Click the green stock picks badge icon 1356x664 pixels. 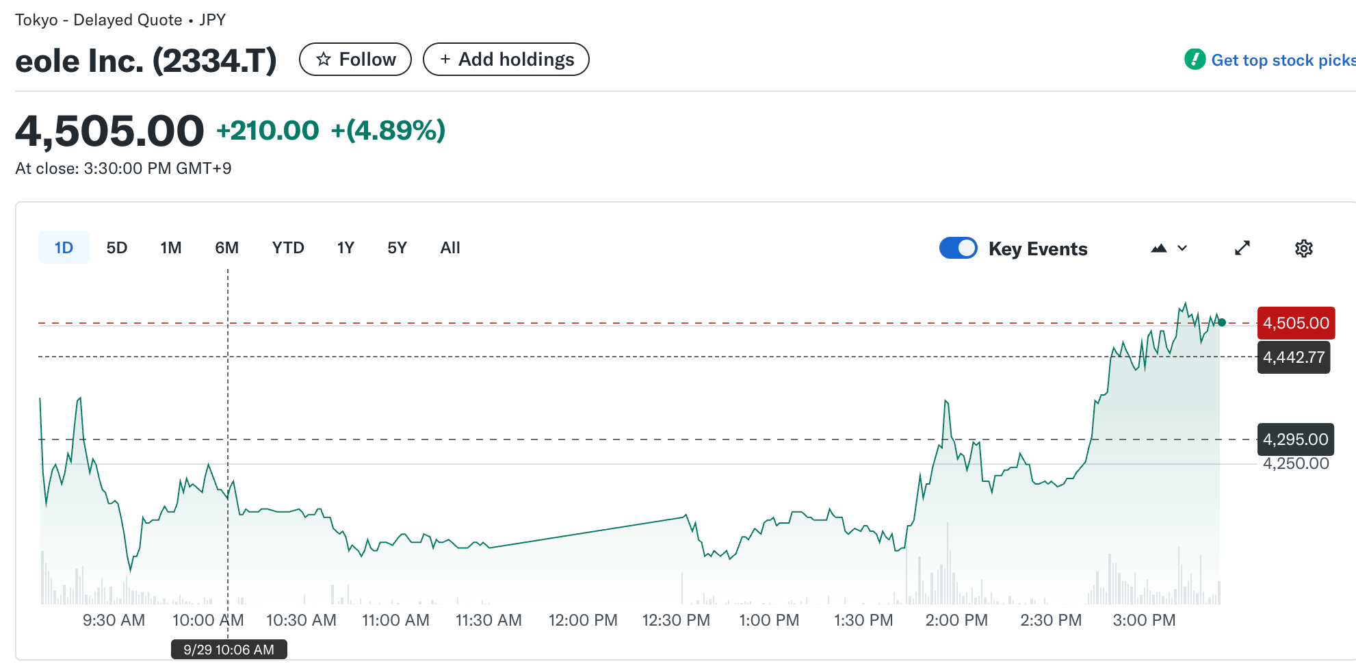pyautogui.click(x=1195, y=60)
